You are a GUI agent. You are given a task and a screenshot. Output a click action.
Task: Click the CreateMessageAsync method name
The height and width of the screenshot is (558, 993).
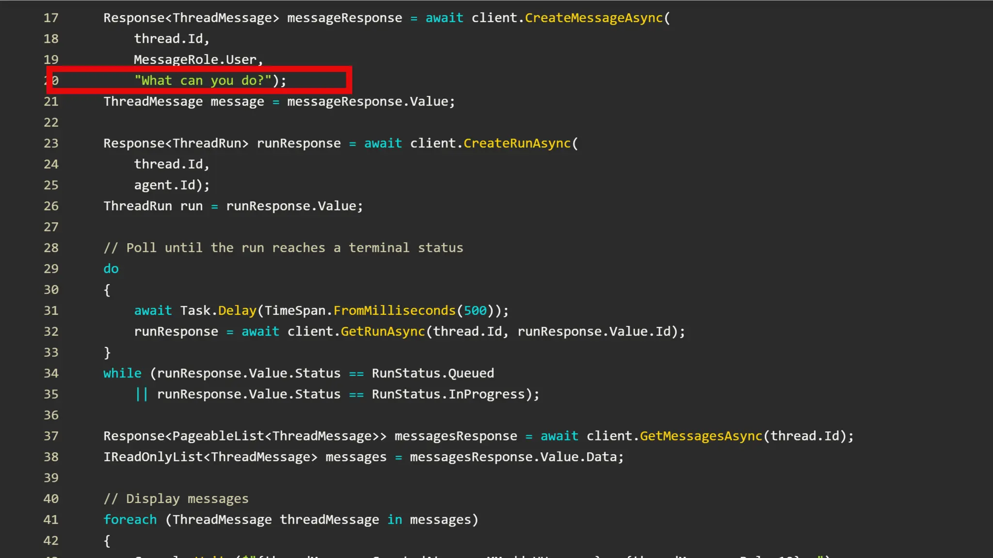(593, 18)
